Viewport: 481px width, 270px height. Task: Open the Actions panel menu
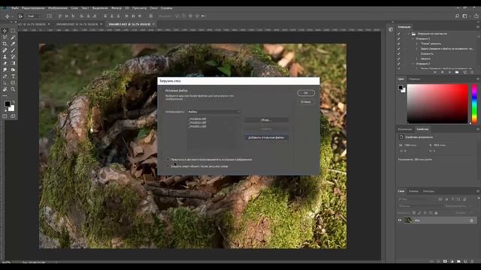(x=478, y=27)
